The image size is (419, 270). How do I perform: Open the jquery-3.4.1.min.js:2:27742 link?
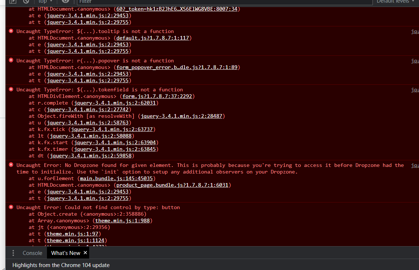pos(88,109)
